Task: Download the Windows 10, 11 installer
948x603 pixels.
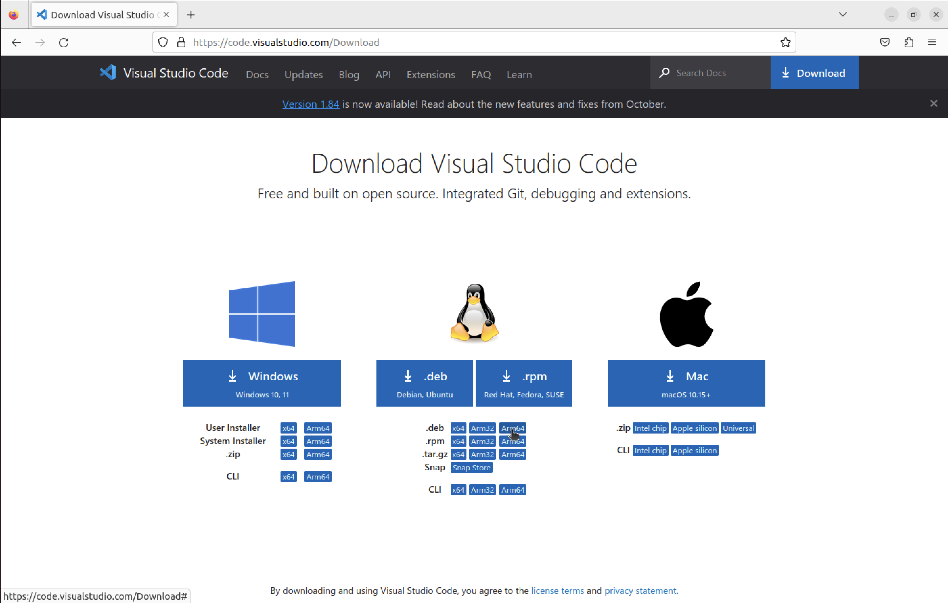Action: click(262, 383)
